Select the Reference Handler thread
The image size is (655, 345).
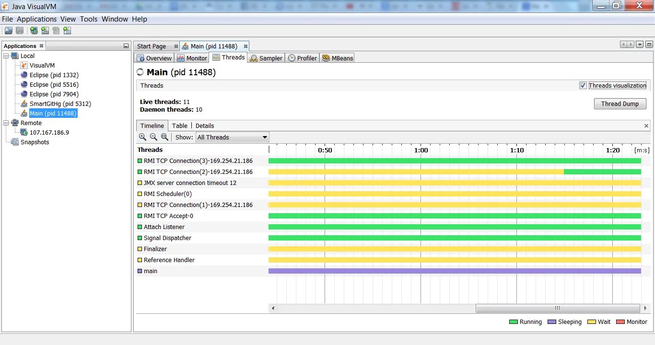tap(393, 260)
